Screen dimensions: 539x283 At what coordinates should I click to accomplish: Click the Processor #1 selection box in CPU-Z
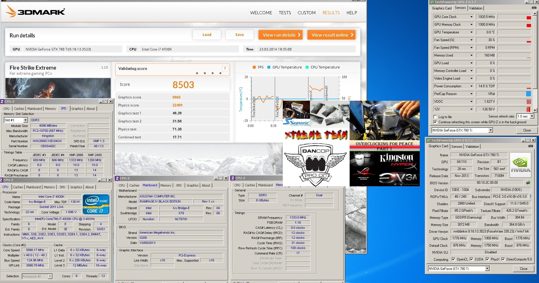[x=37, y=276]
